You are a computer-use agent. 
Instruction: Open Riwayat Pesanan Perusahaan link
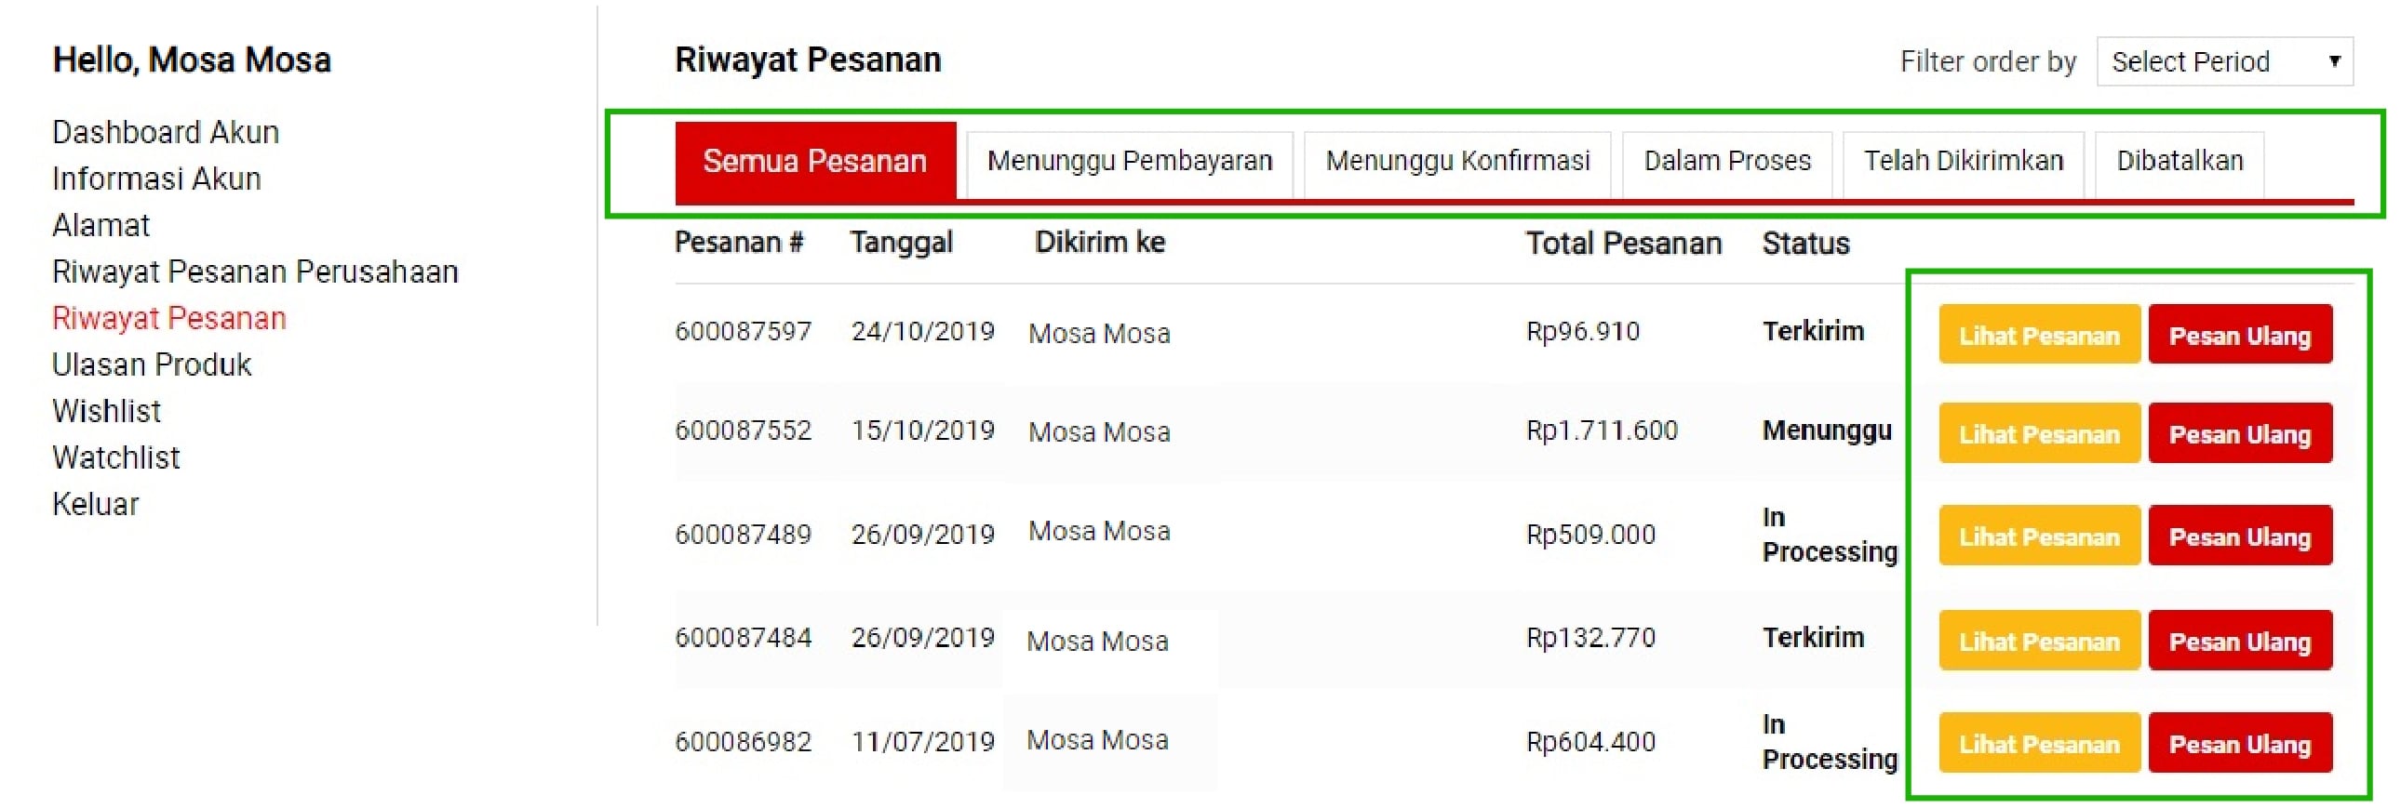tap(255, 272)
